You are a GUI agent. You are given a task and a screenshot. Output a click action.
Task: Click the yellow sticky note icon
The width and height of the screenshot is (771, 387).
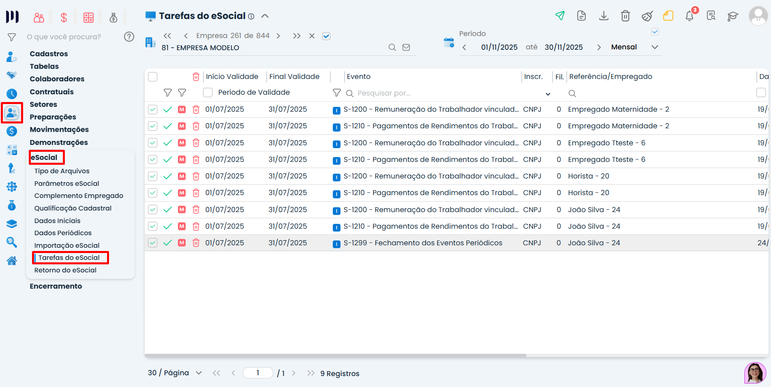click(668, 16)
